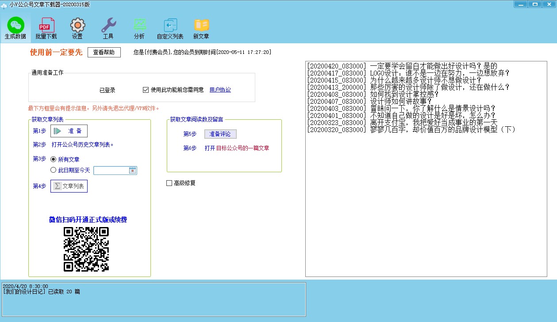This screenshot has width=557, height=322.
Task: Click the log timestamp 2020/4/20 8:30:00
Action: tap(25, 286)
